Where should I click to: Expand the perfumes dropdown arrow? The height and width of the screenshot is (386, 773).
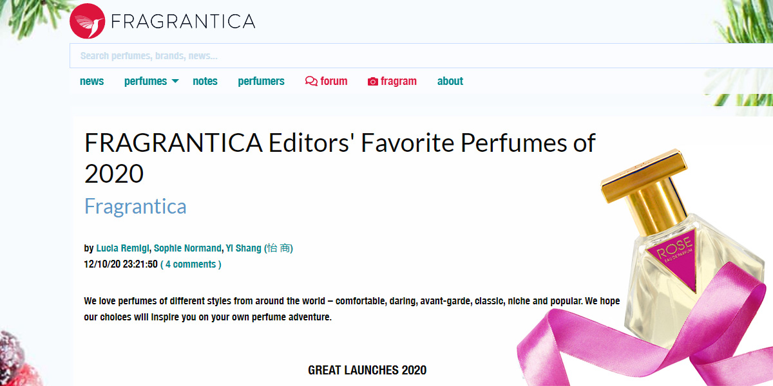tap(175, 81)
